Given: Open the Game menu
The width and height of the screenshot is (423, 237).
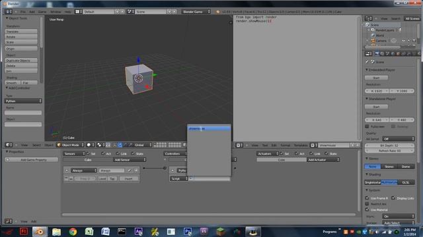Looking at the screenshot, I should pyautogui.click(x=42, y=12).
